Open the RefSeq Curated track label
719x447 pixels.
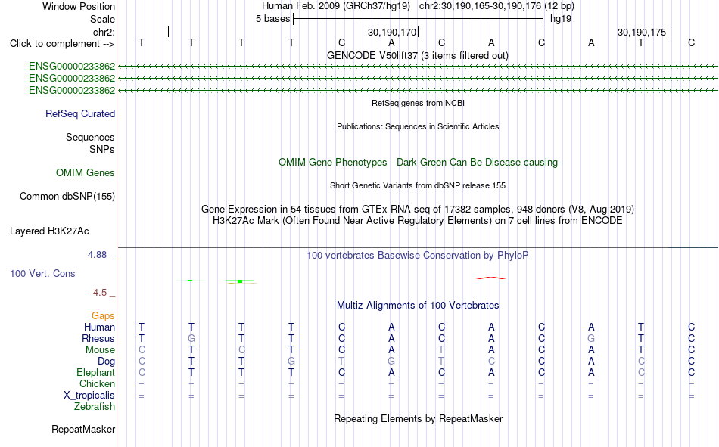(80, 113)
